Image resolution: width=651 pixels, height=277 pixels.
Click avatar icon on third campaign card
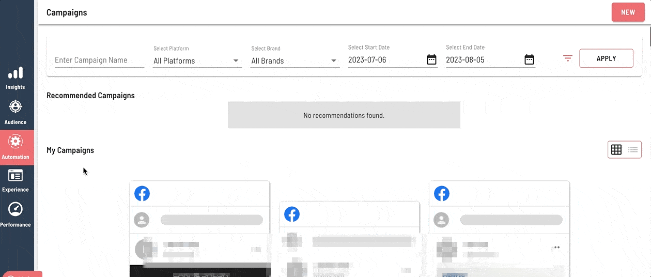click(x=441, y=220)
